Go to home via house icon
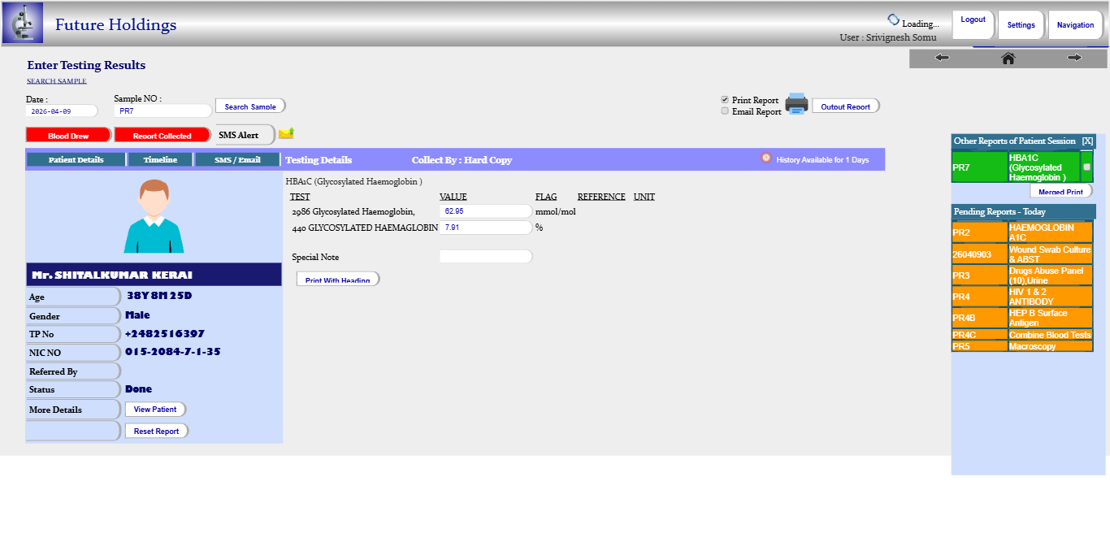 (x=1008, y=58)
